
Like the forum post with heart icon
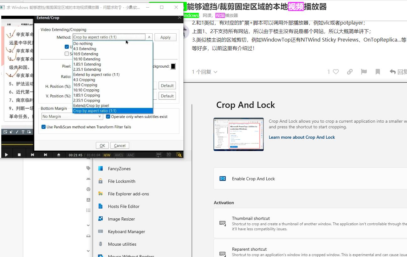(x=336, y=72)
